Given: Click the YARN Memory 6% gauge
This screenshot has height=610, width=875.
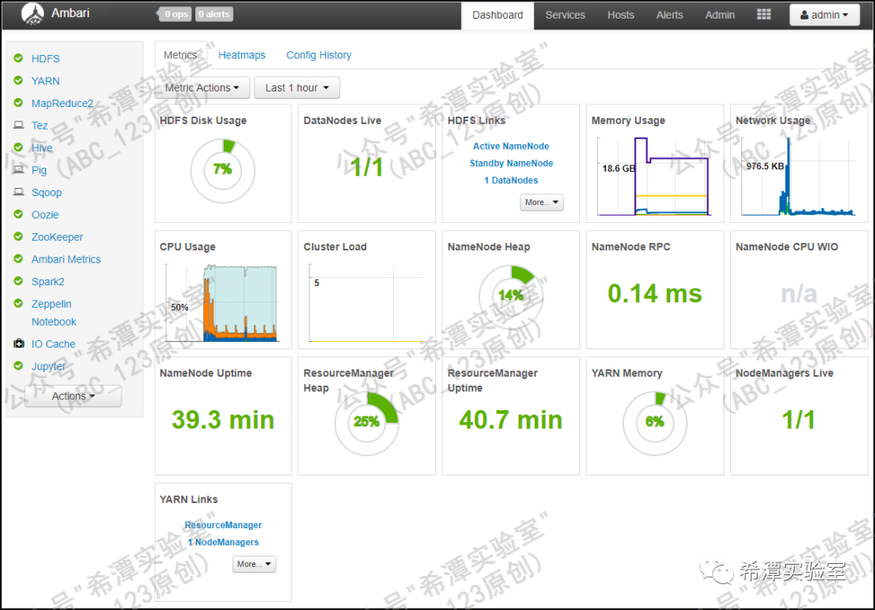Looking at the screenshot, I should 655,423.
